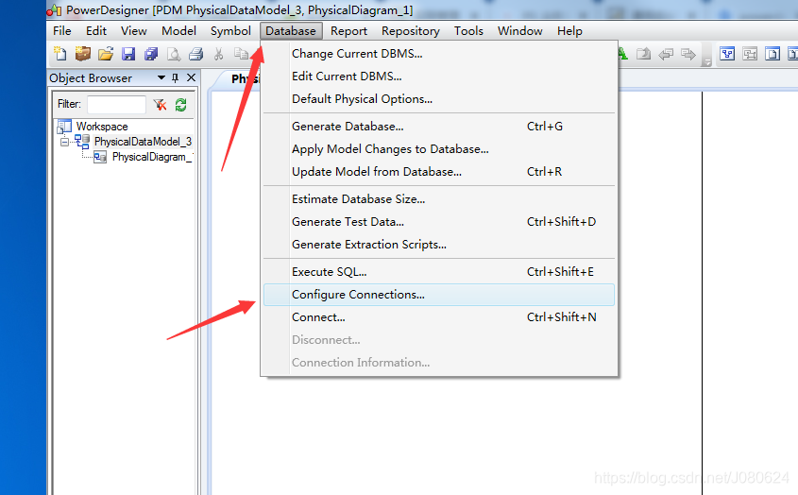The width and height of the screenshot is (798, 495).
Task: Click the folder-up toolbar icon
Action: [644, 54]
